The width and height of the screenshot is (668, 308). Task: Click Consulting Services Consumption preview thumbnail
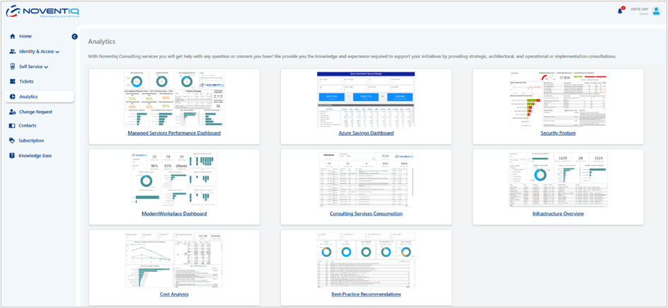click(x=366, y=179)
